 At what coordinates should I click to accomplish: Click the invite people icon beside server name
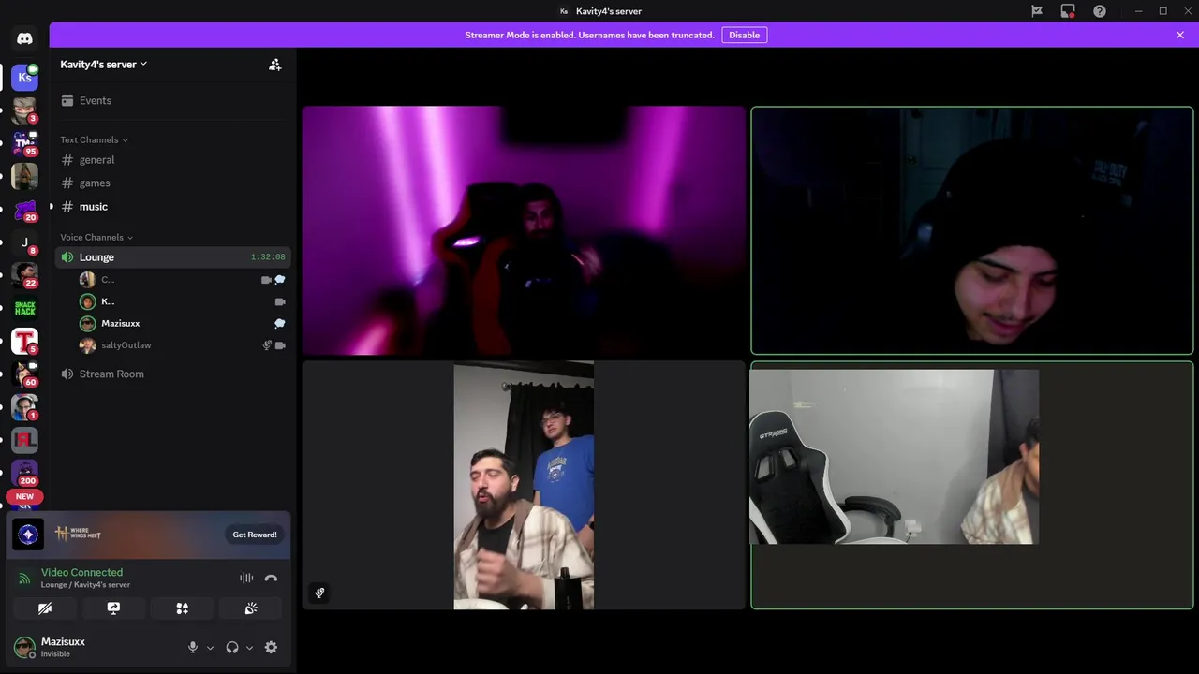[x=274, y=65]
